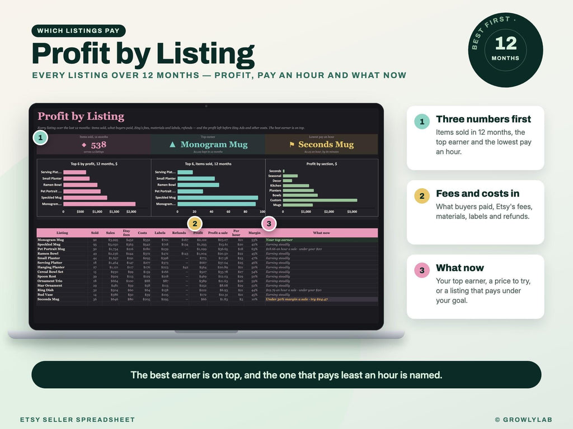Click the Costs column header
Screen dimensions: 573x429
tap(143, 233)
